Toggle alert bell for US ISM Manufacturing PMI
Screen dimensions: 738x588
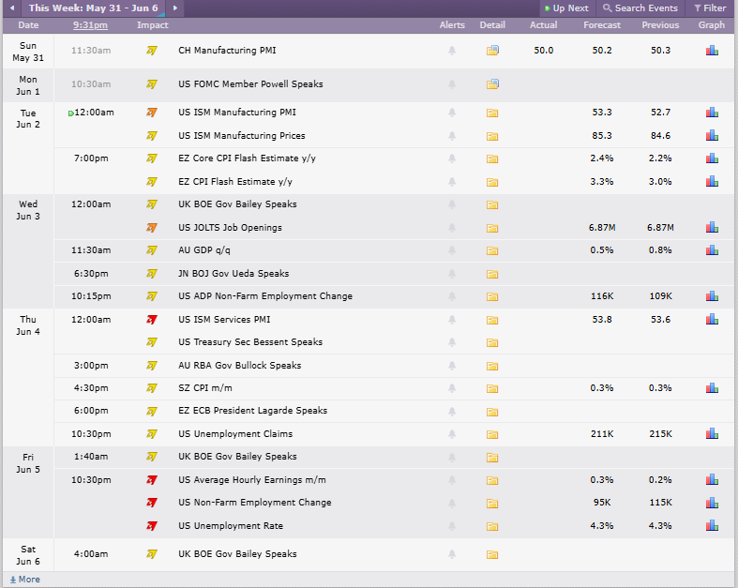452,113
